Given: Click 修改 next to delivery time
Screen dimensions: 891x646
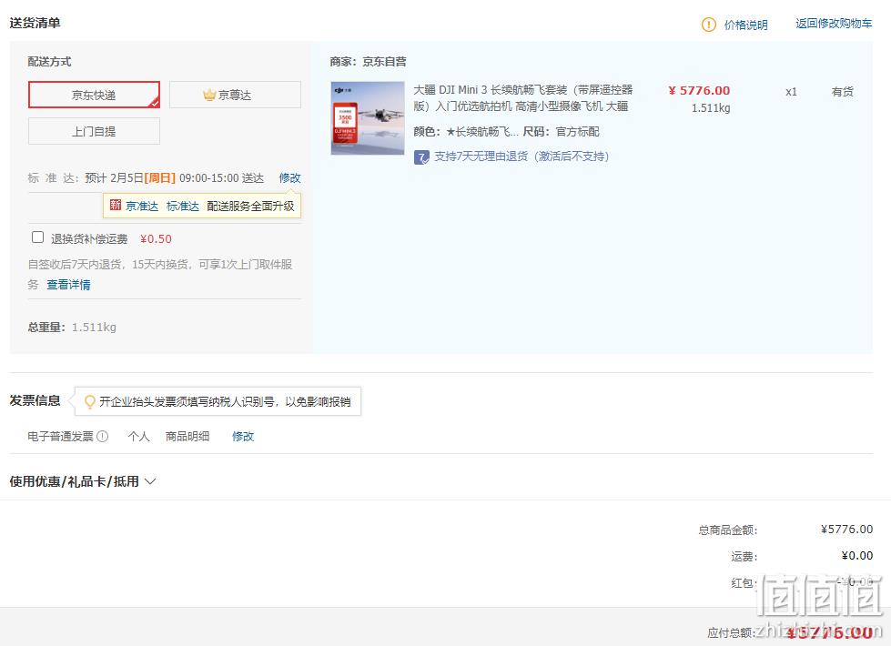Looking at the screenshot, I should coord(289,177).
